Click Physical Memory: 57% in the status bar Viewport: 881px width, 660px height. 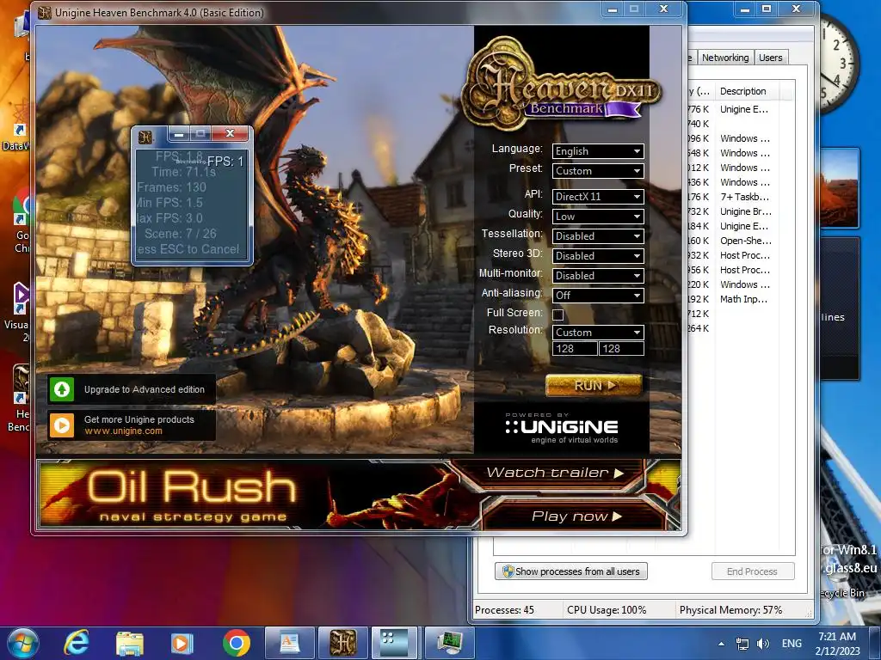coord(730,609)
